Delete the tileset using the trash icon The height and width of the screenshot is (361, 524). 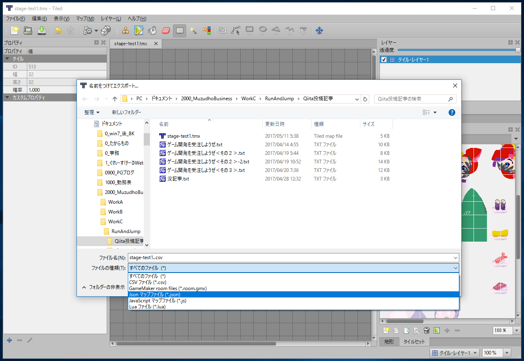[x=427, y=330]
